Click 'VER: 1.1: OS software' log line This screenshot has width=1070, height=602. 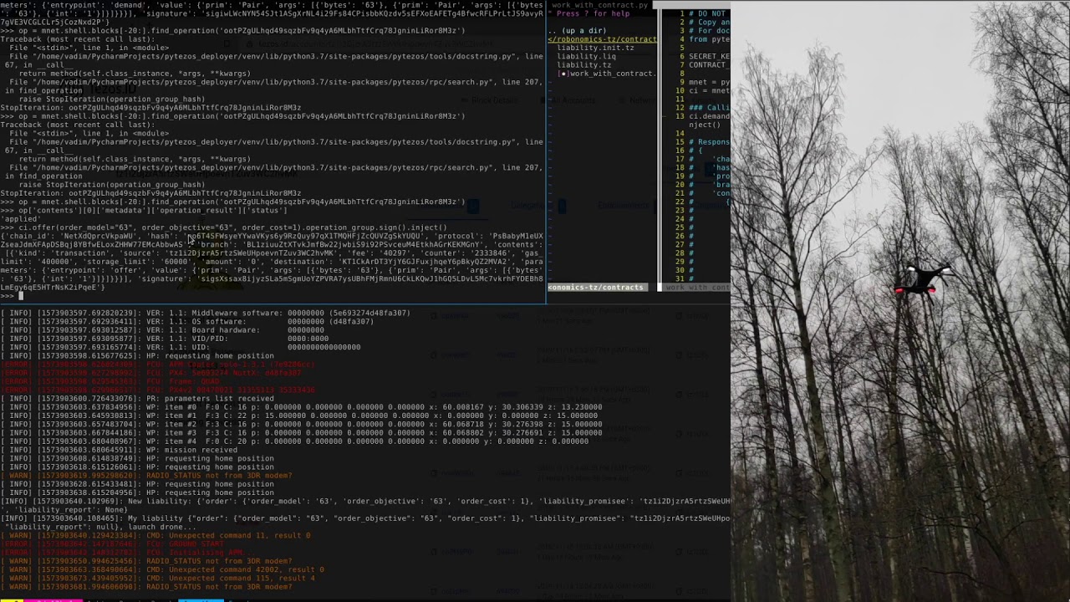[x=186, y=321]
